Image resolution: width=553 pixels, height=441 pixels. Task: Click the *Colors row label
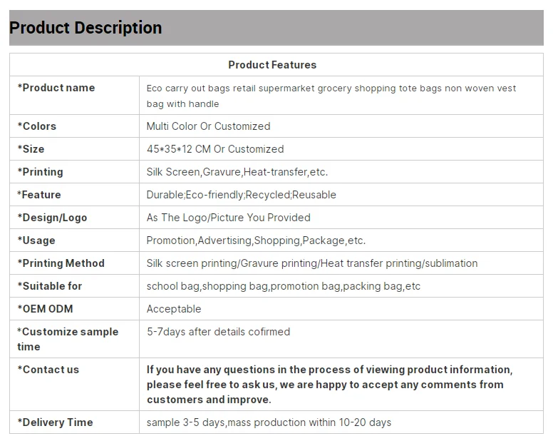(x=39, y=126)
